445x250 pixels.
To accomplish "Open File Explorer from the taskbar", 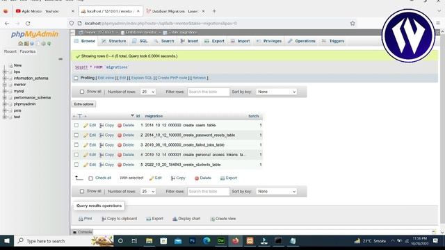I will pyautogui.click(x=149, y=241).
